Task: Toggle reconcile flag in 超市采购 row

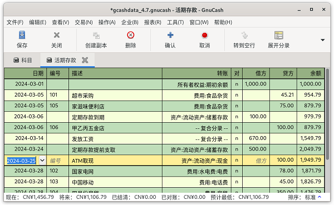Action: (x=237, y=95)
